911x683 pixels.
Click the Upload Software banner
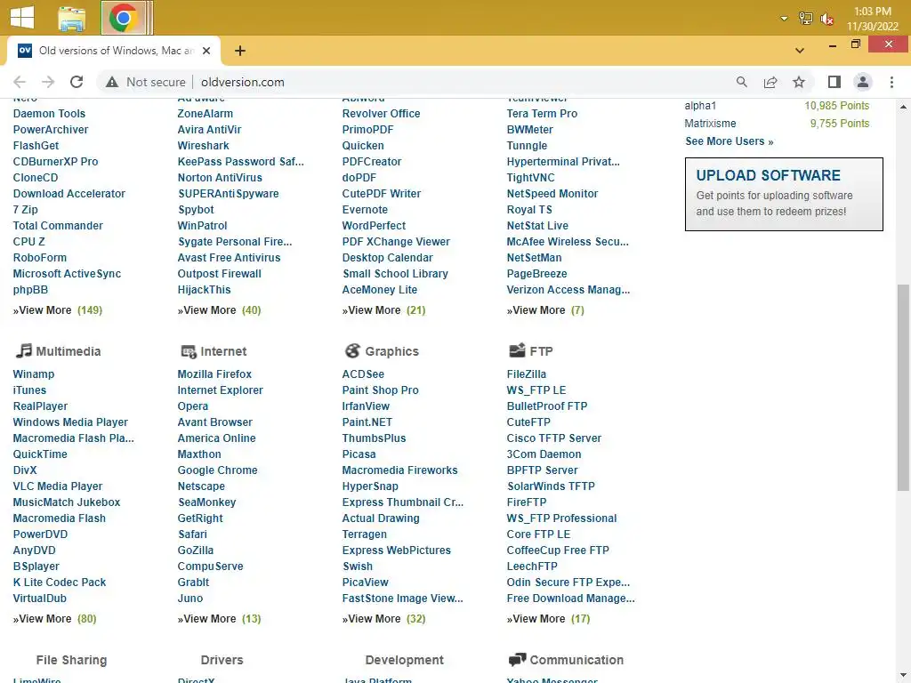(784, 194)
